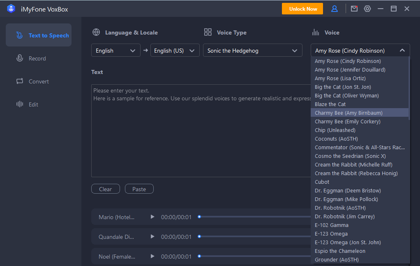Select Cream the Rabbit (Michelle Ruff) voice

tap(360, 164)
